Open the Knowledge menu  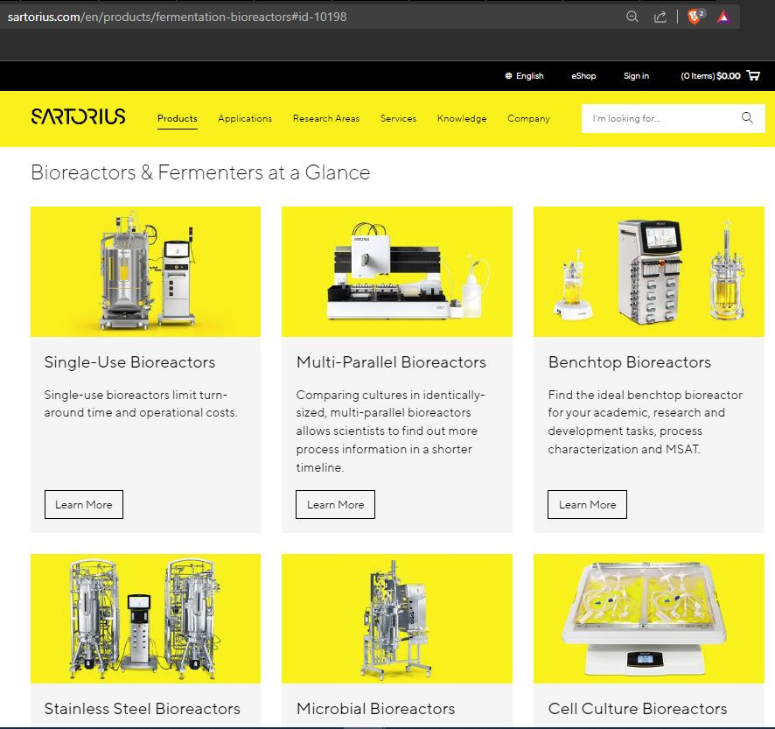point(462,119)
